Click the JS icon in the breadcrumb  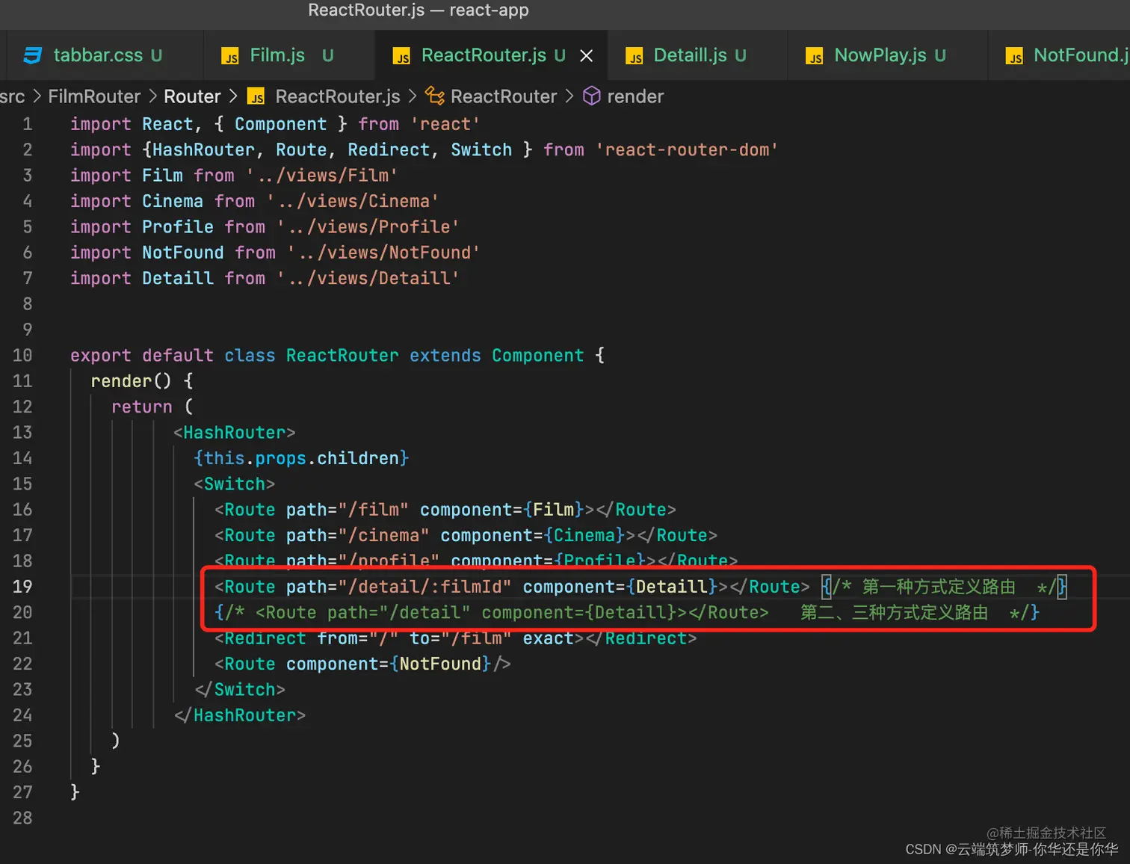pos(256,97)
